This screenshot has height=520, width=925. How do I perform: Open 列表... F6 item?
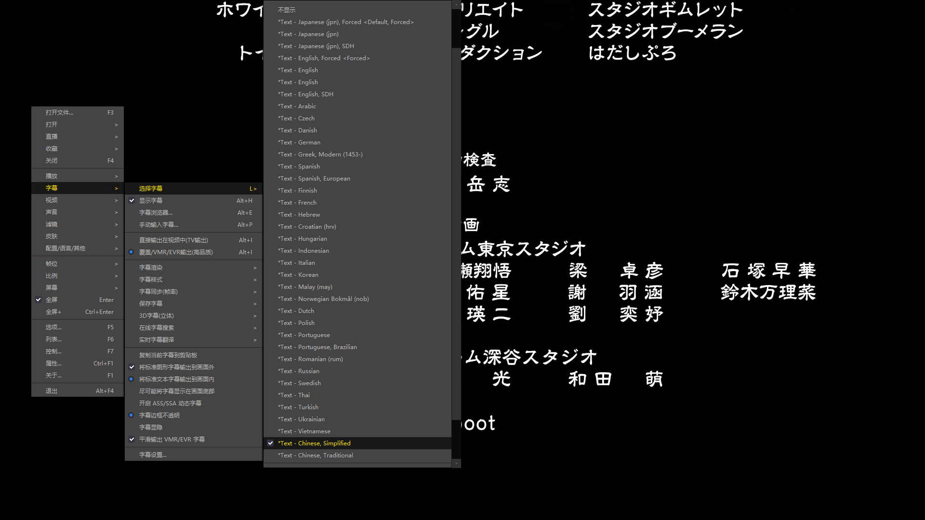point(78,339)
